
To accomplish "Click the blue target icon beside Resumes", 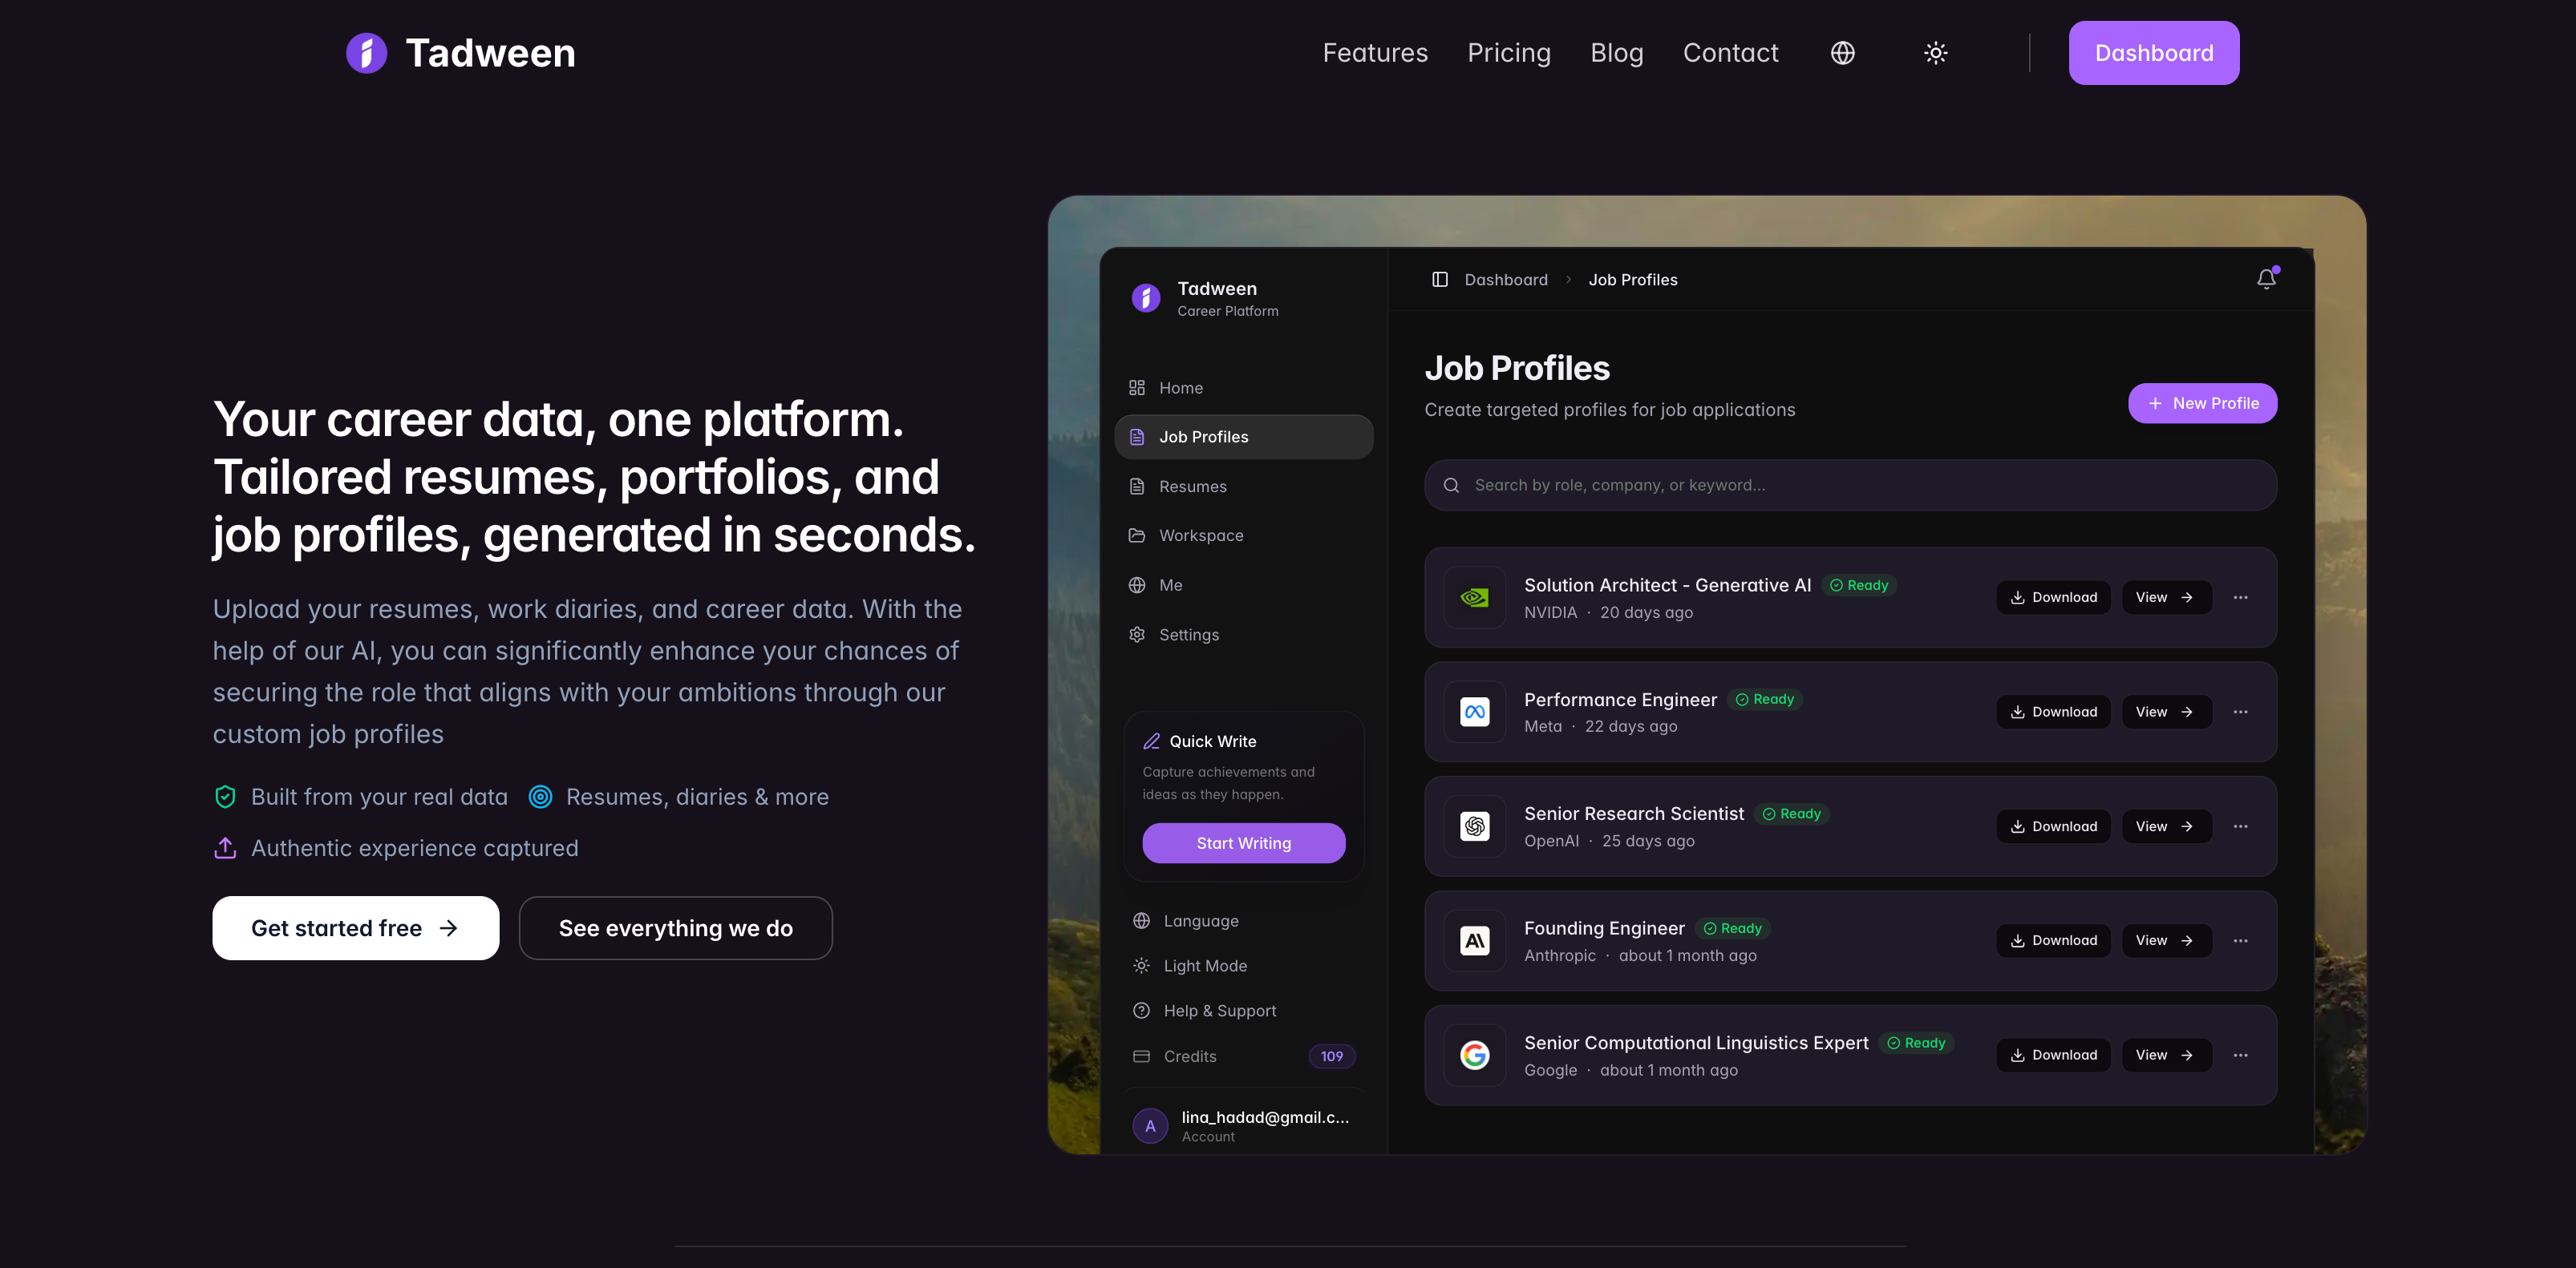I will click(540, 797).
